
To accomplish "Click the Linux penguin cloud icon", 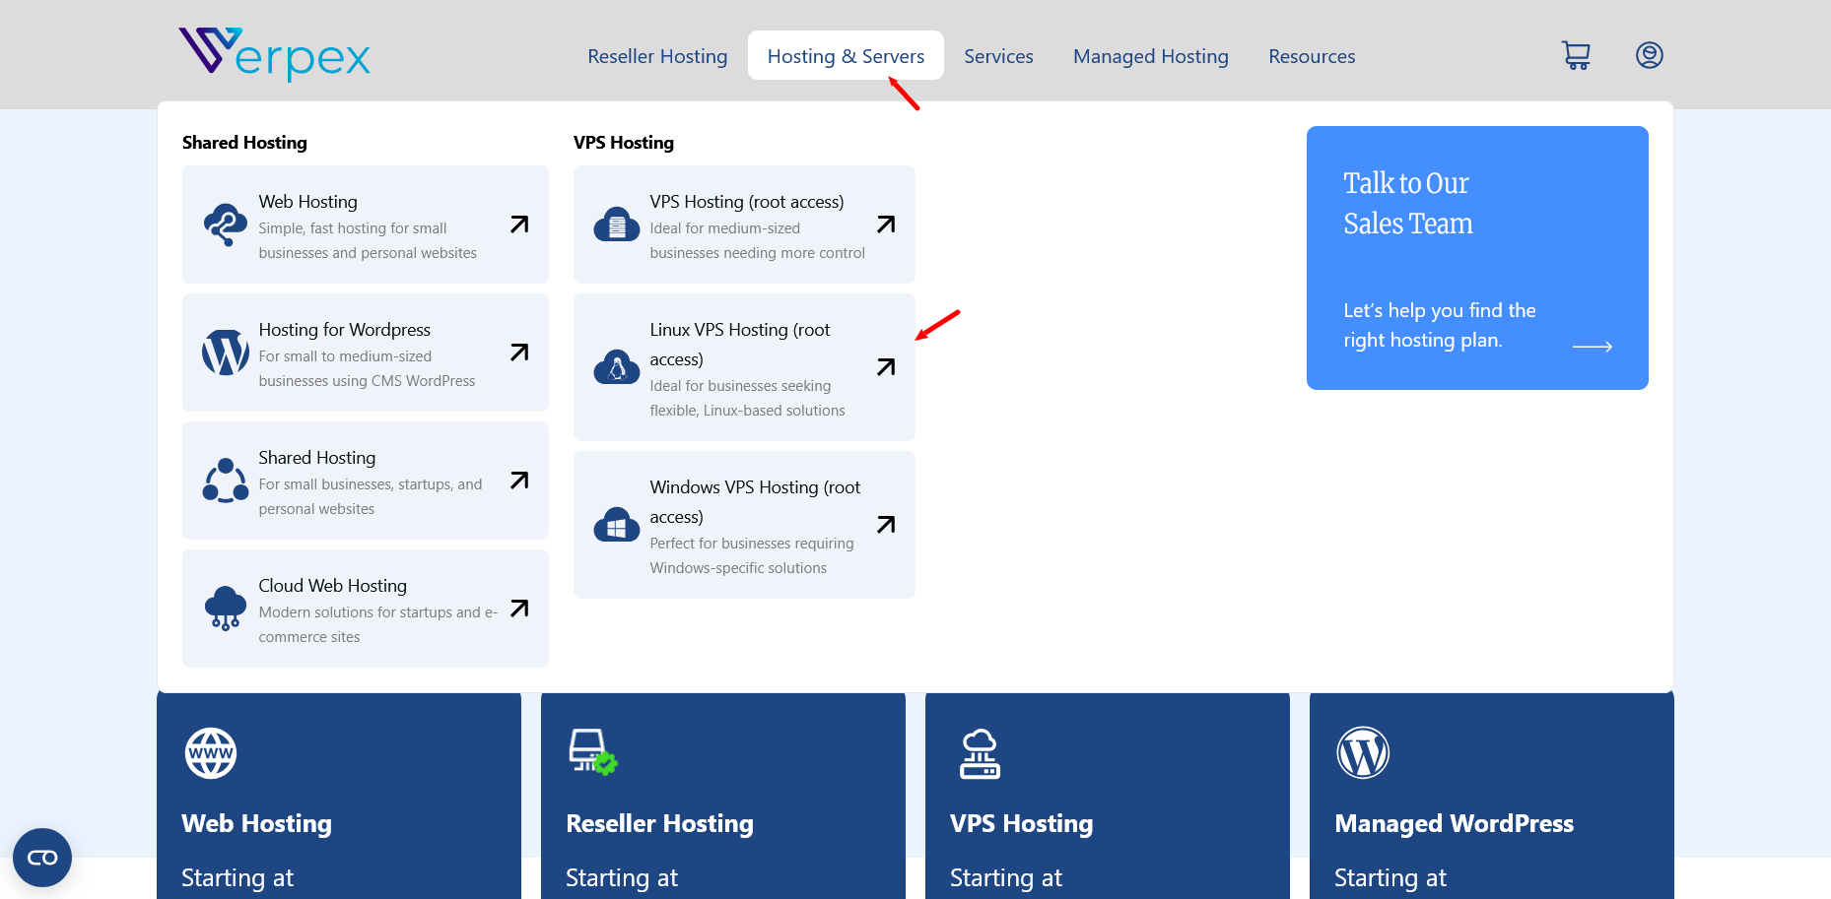I will 617,367.
